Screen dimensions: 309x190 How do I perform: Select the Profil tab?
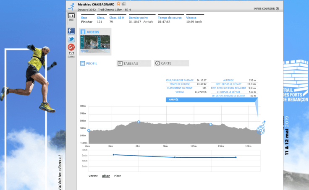pos(89,63)
